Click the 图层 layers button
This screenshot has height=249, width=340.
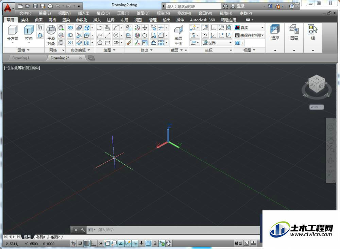[294, 33]
